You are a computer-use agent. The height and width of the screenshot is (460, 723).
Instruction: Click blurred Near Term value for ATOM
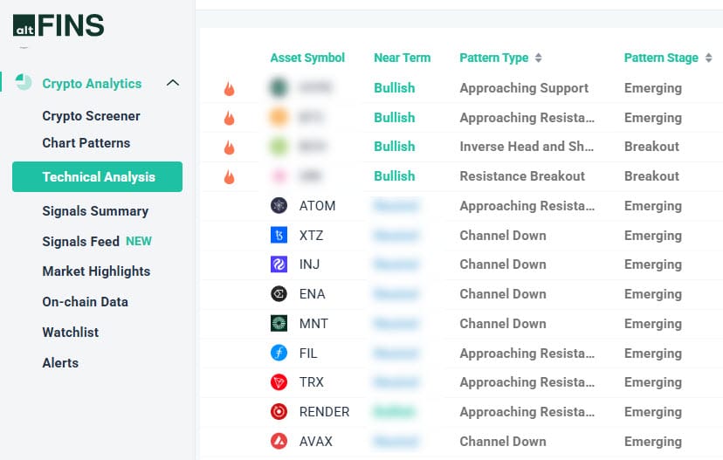tap(396, 206)
